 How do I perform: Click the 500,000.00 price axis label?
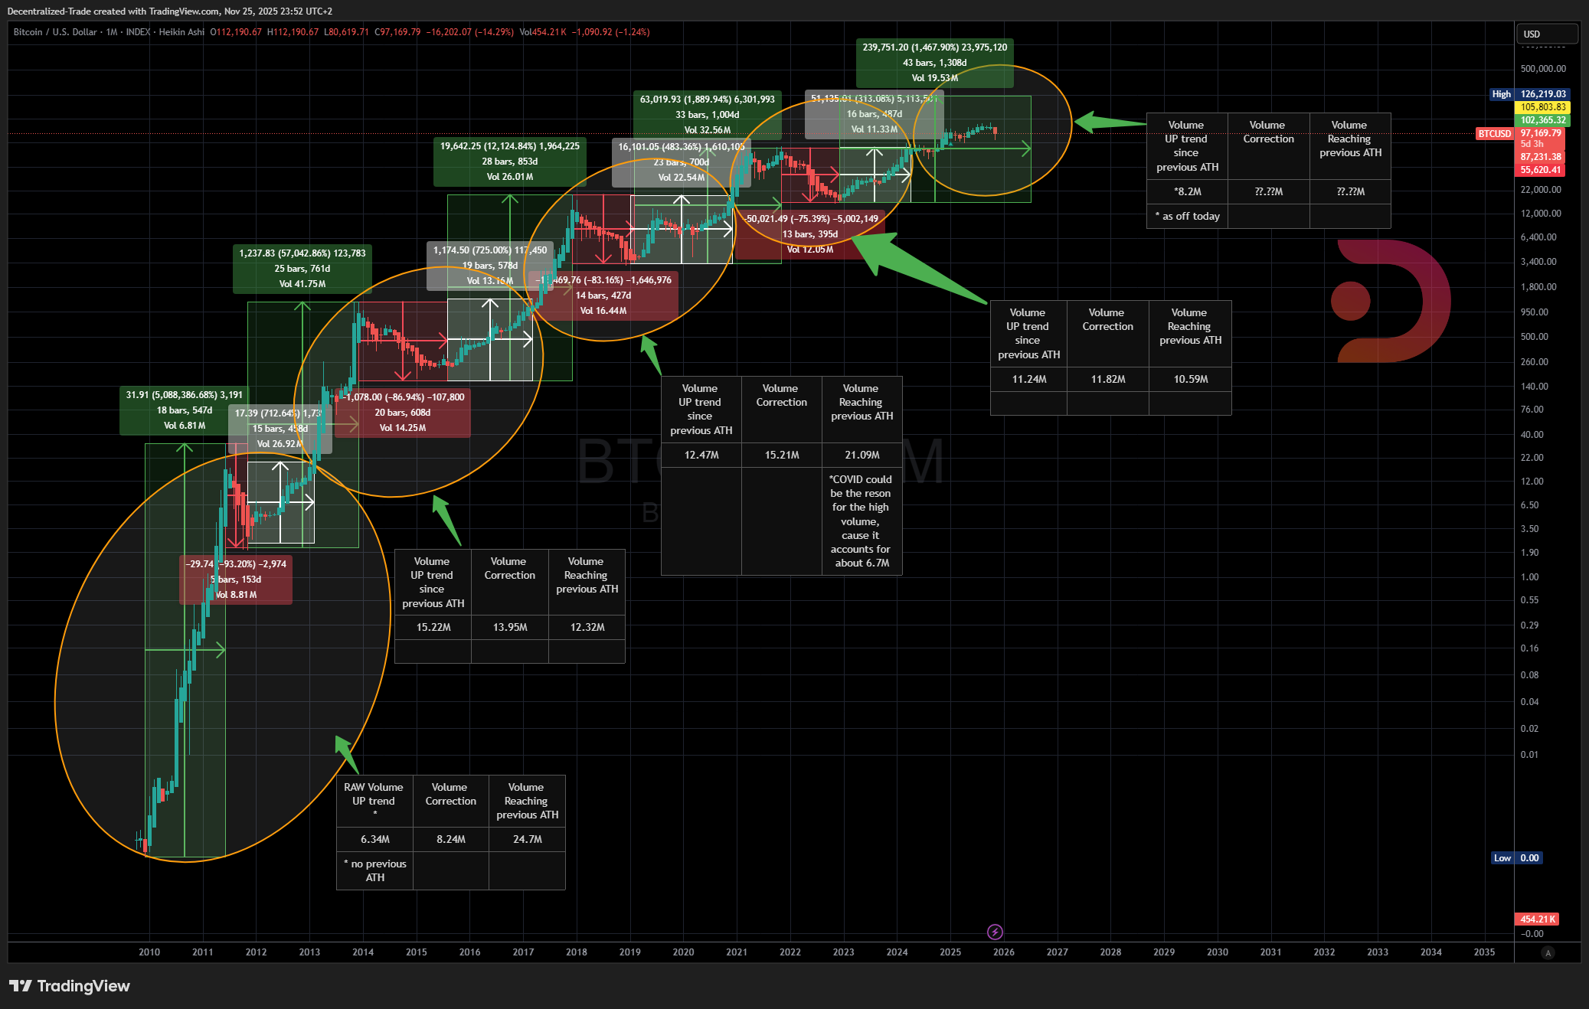(1543, 69)
